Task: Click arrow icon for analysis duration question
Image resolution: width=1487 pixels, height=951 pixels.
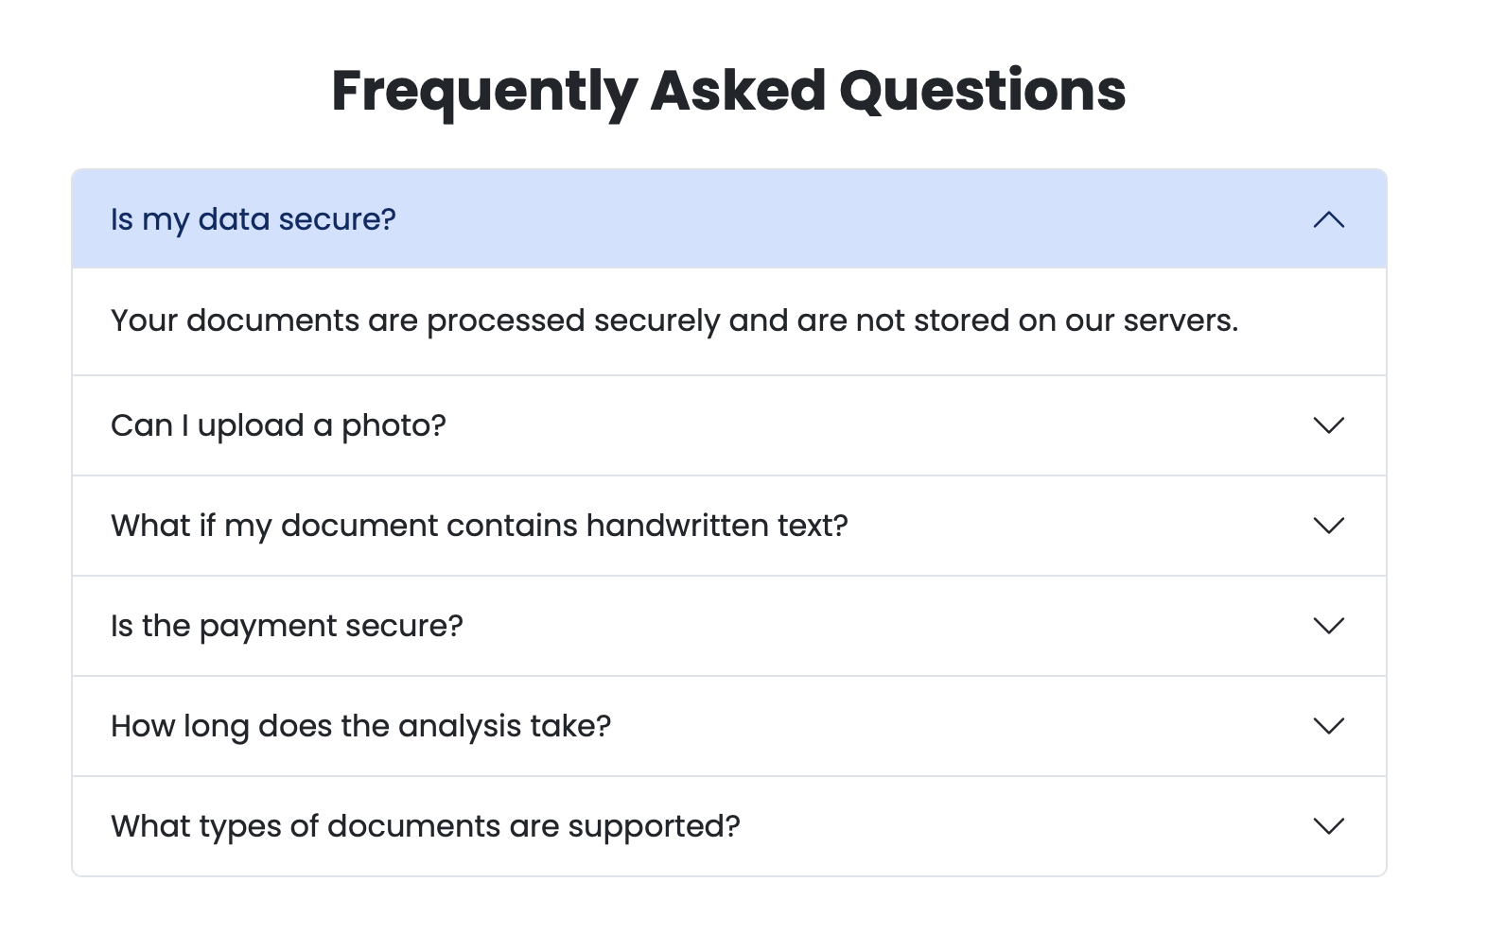Action: [1328, 726]
